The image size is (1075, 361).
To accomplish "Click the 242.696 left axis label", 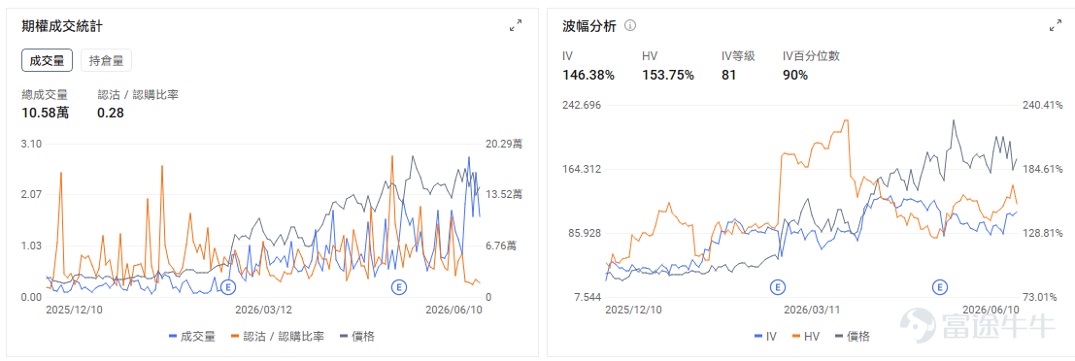I will click(x=582, y=105).
